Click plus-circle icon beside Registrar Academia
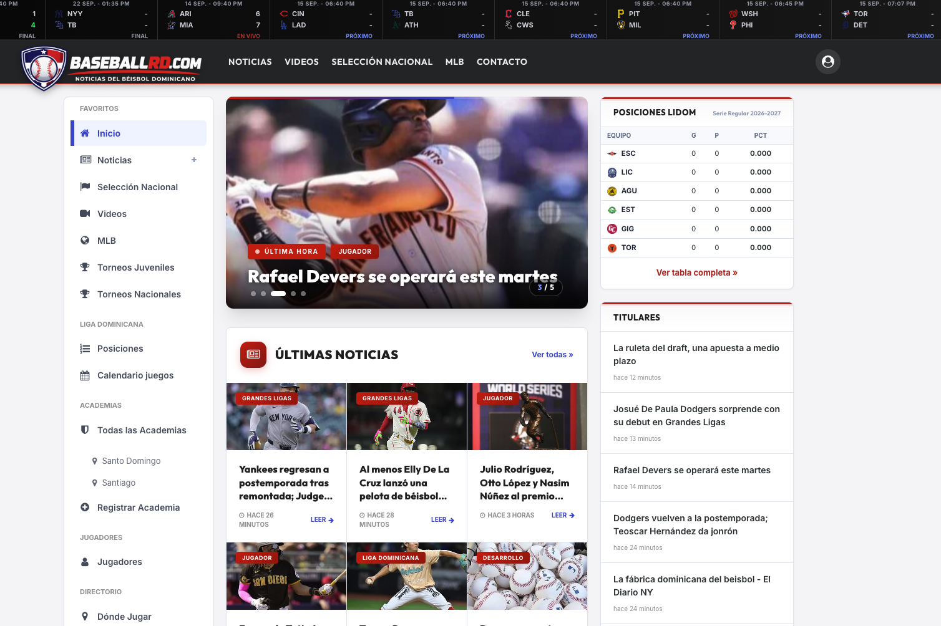The width and height of the screenshot is (941, 626). (85, 508)
